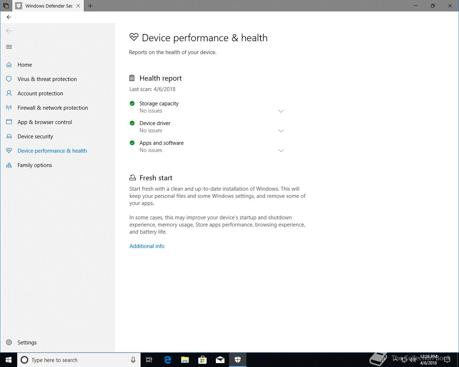Click the Cortana microphone icon
The width and height of the screenshot is (459, 367).
pyautogui.click(x=133, y=360)
